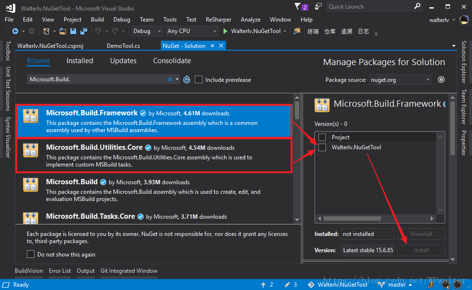Open the DemoTool.cs document tab
Image resolution: width=472 pixels, height=290 pixels.
coord(123,46)
